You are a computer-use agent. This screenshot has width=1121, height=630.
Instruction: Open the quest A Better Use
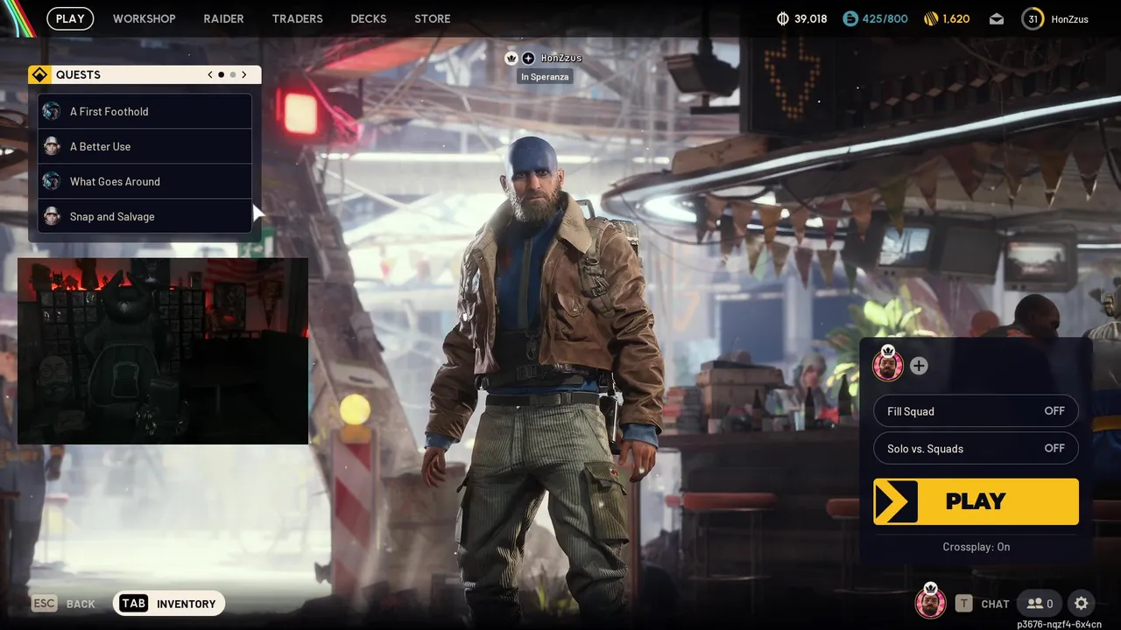tap(145, 146)
